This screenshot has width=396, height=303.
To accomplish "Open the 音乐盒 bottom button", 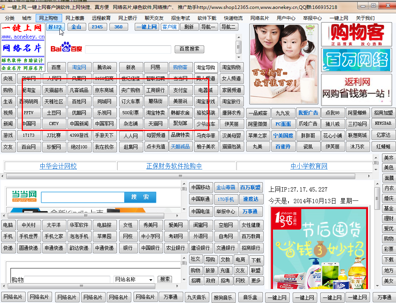I will tap(250, 298).
